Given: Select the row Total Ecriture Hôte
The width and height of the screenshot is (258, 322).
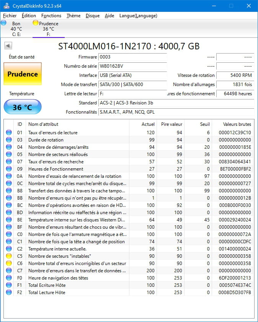Looking at the screenshot, I should tap(129, 285).
